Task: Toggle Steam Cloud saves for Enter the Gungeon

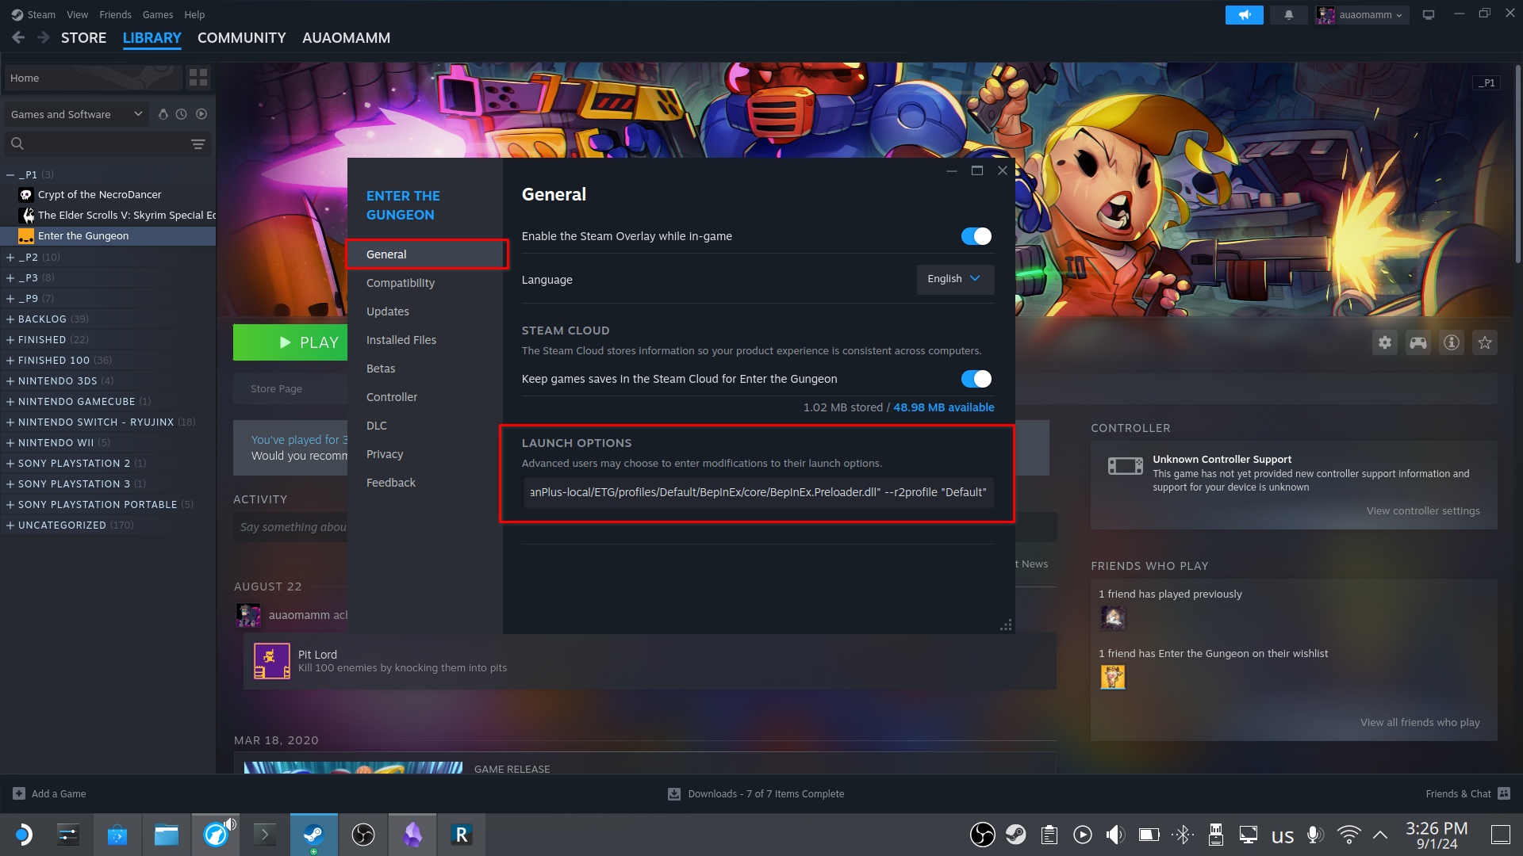Action: pos(976,379)
